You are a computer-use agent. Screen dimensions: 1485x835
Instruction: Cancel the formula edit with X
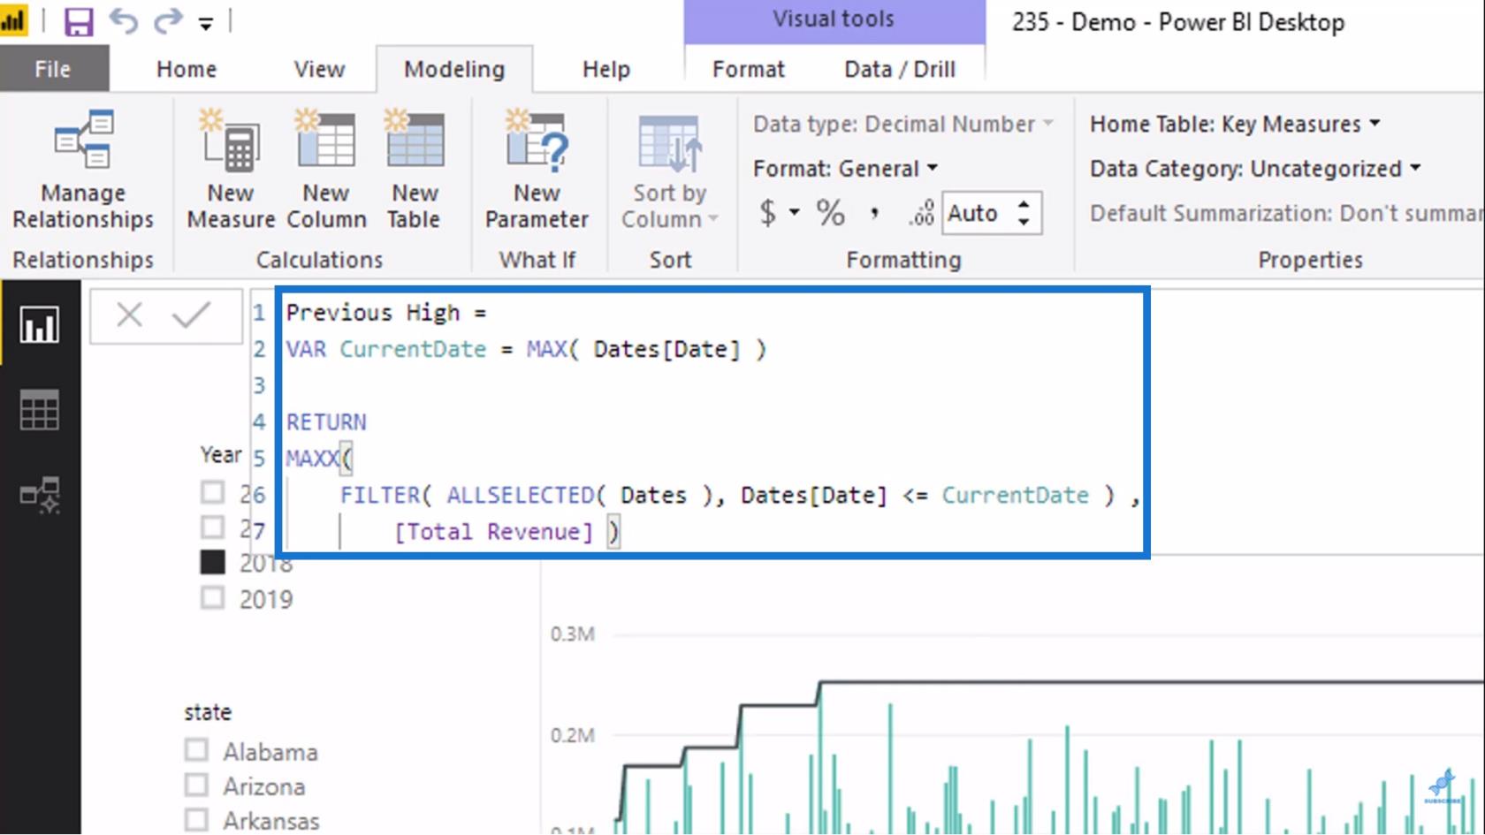(129, 315)
